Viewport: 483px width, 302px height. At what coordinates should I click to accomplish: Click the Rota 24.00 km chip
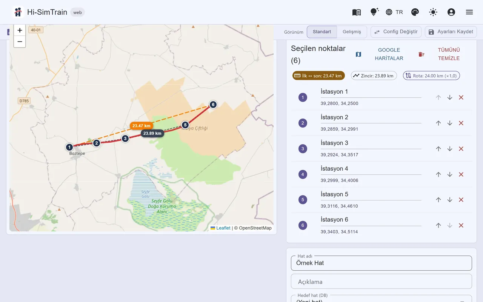431,75
